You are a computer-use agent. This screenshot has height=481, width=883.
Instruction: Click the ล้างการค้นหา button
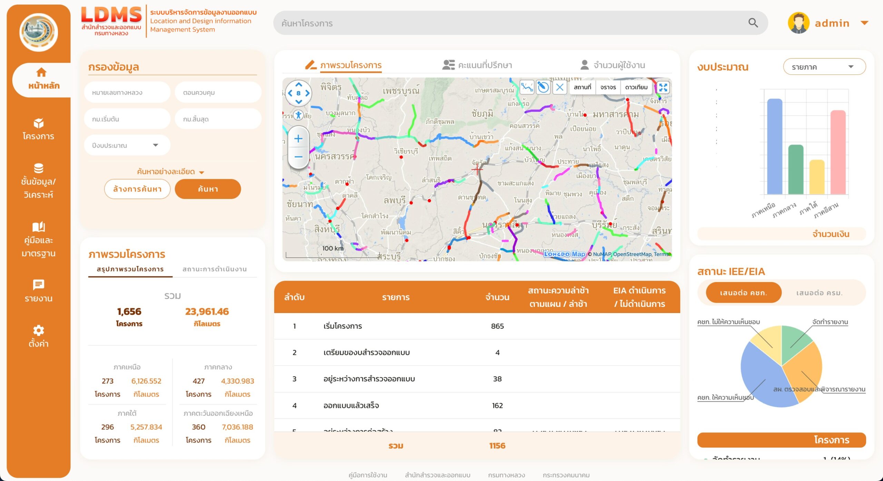pos(137,189)
